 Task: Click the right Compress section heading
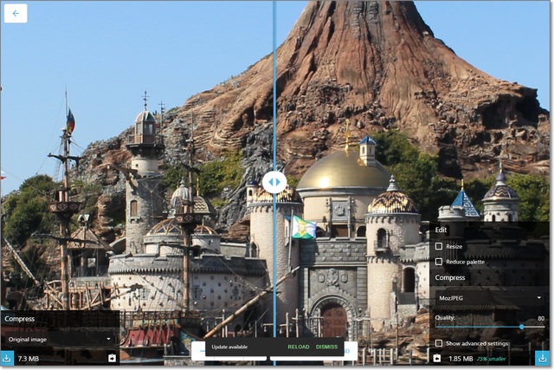[450, 278]
